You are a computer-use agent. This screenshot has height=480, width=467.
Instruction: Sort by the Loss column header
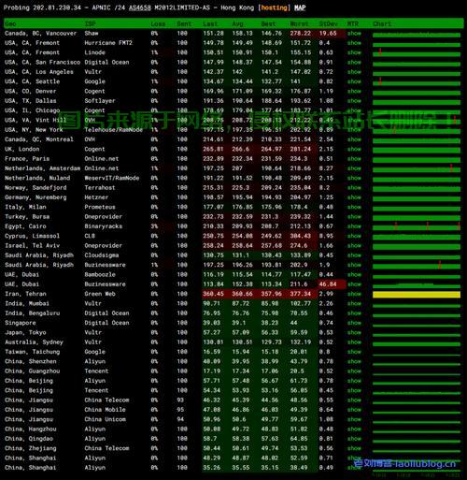pyautogui.click(x=158, y=23)
